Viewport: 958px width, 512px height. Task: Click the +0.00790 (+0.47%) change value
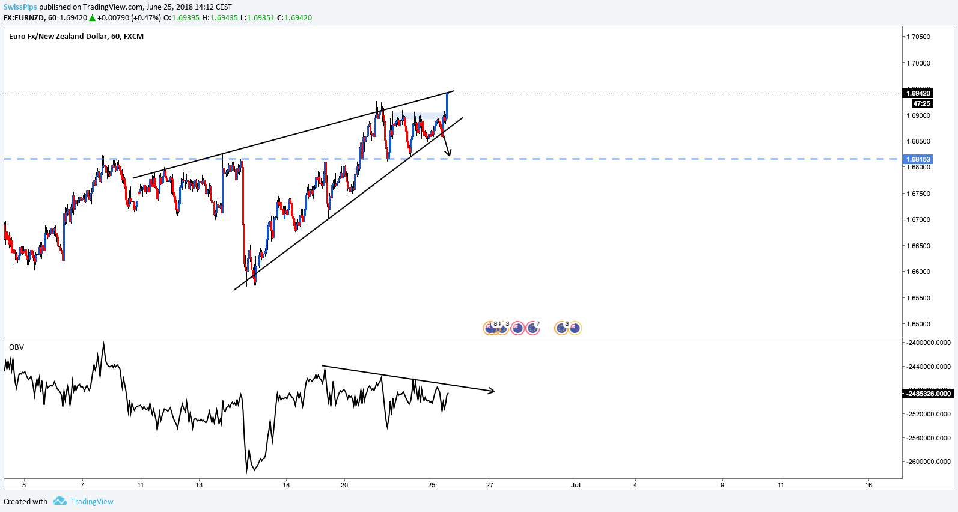pos(129,18)
